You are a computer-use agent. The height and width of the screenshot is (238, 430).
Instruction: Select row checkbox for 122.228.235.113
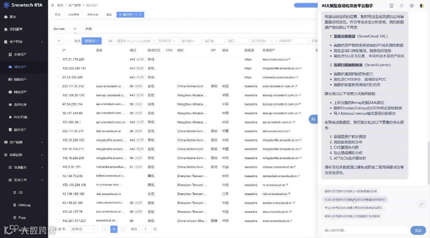pyautogui.click(x=57, y=68)
